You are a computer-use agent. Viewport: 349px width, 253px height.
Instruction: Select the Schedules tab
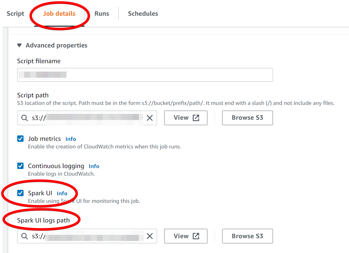click(143, 14)
